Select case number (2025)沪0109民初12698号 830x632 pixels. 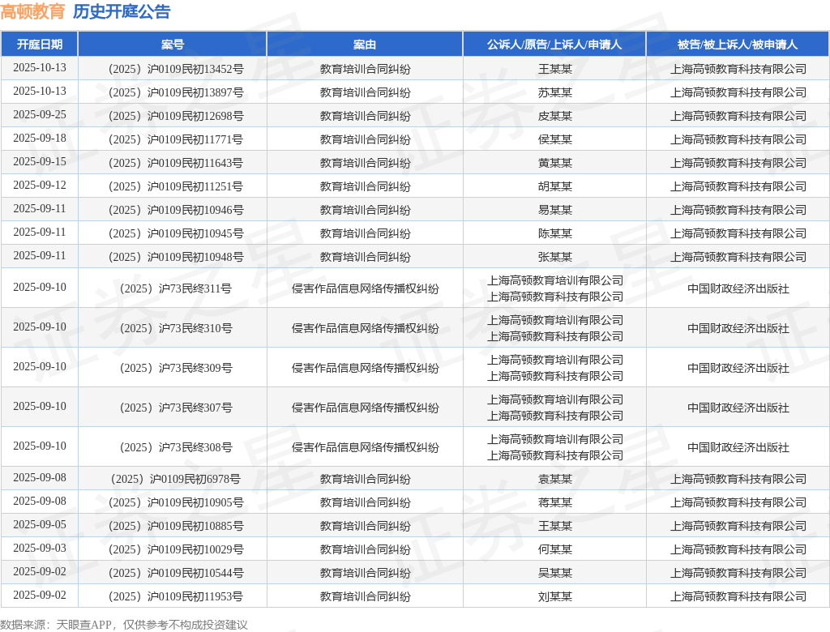click(x=176, y=116)
